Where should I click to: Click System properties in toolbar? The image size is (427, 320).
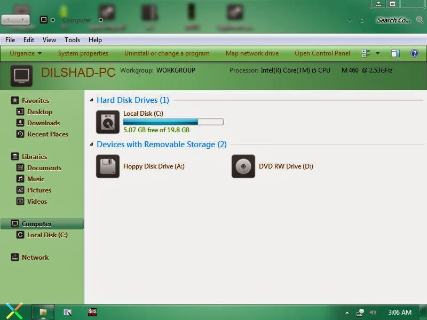coord(83,53)
